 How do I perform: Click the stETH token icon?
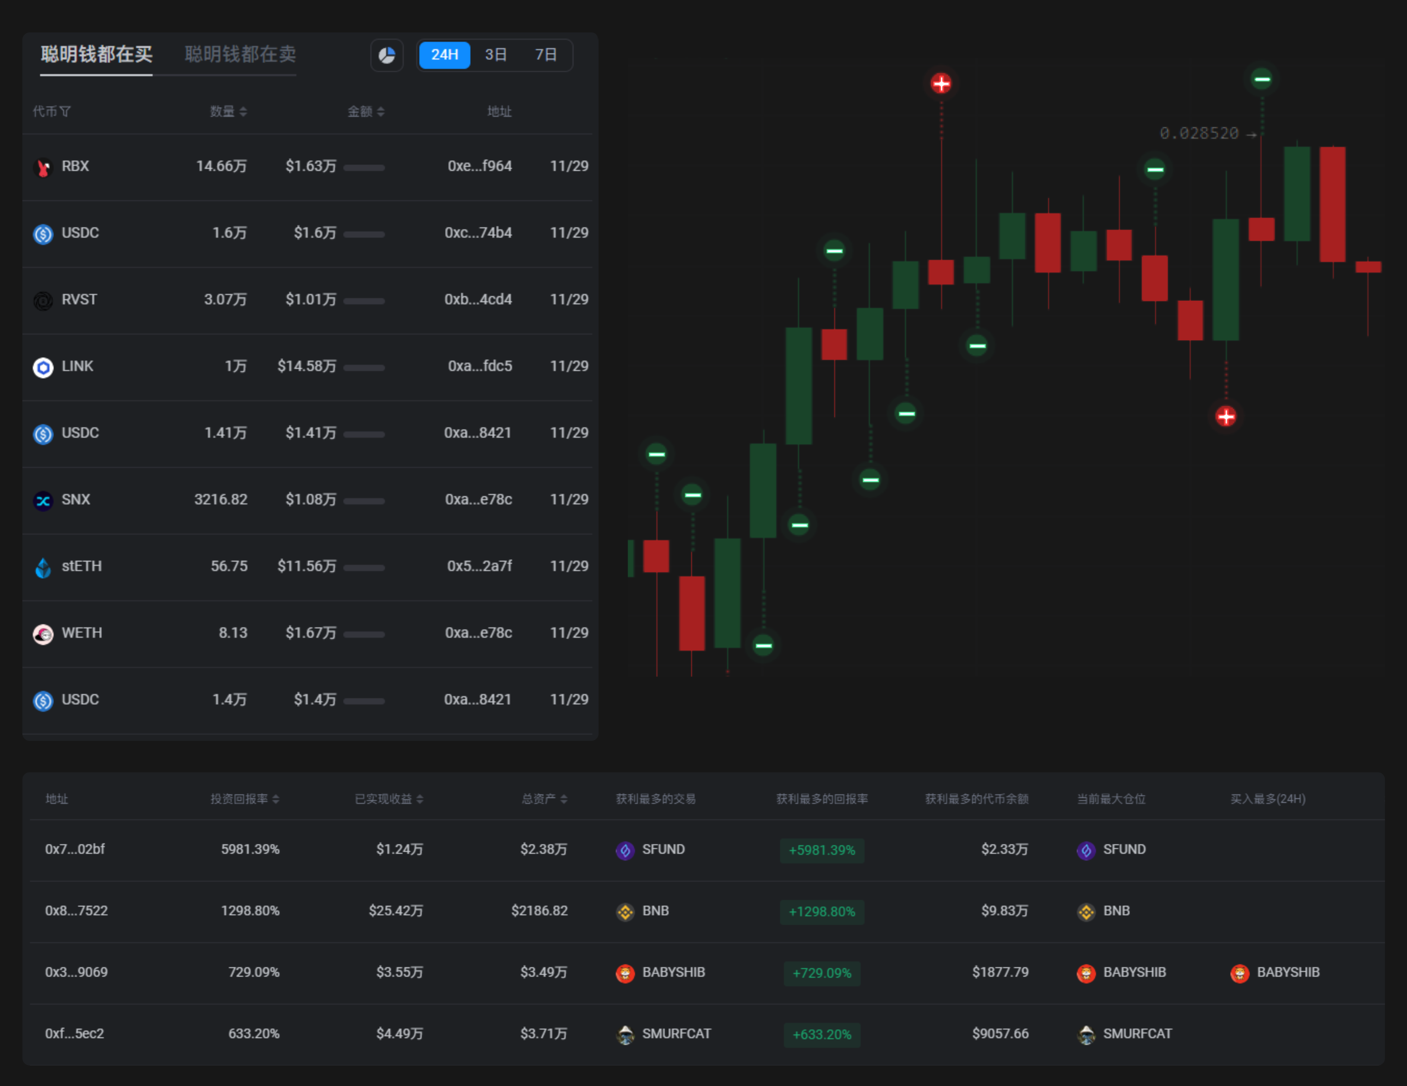click(43, 568)
